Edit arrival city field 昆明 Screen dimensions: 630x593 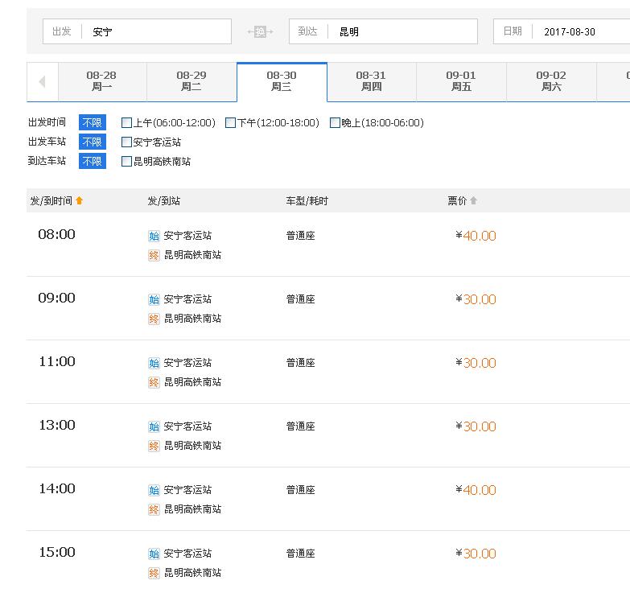click(x=383, y=31)
